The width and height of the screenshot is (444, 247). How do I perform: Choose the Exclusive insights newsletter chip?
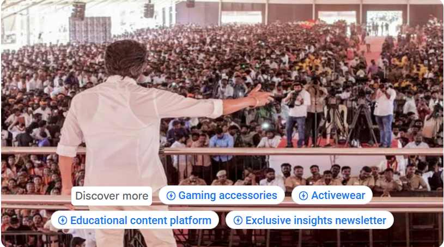click(x=310, y=220)
